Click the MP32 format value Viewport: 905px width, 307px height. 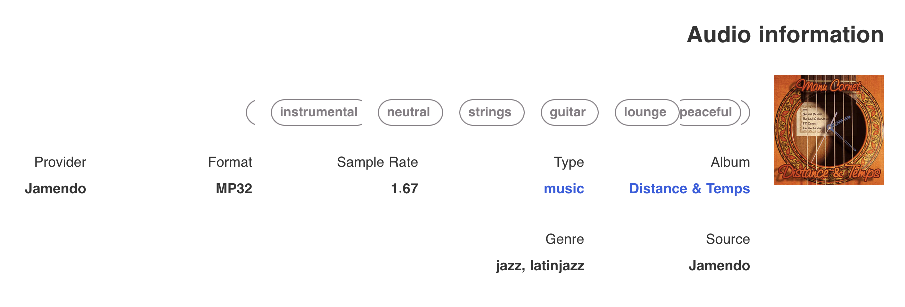click(234, 189)
